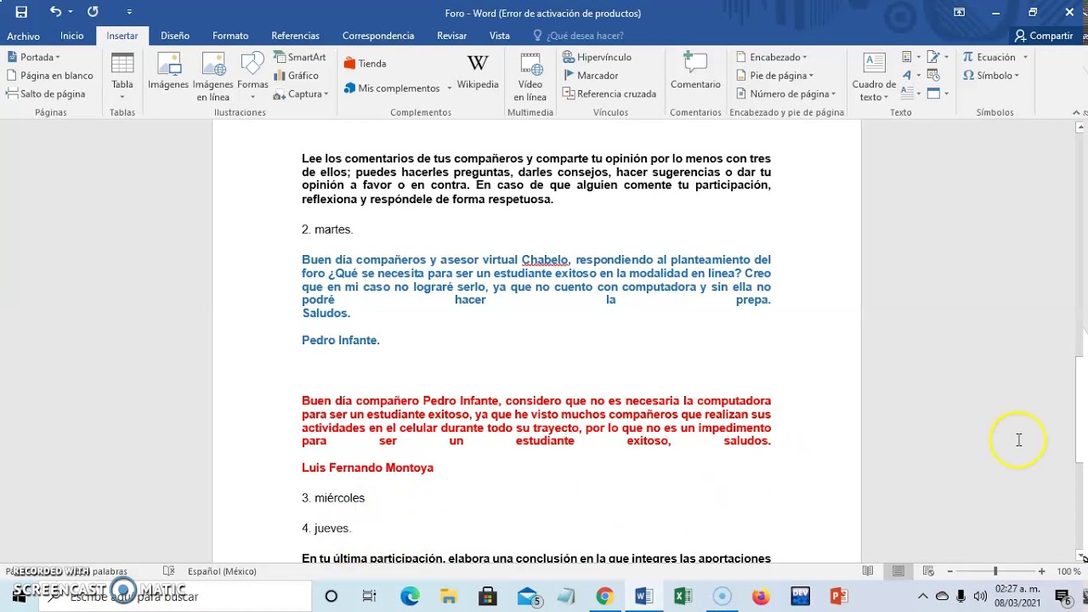The height and width of the screenshot is (612, 1088).
Task: Switch to the Revisar tab
Action: point(451,36)
